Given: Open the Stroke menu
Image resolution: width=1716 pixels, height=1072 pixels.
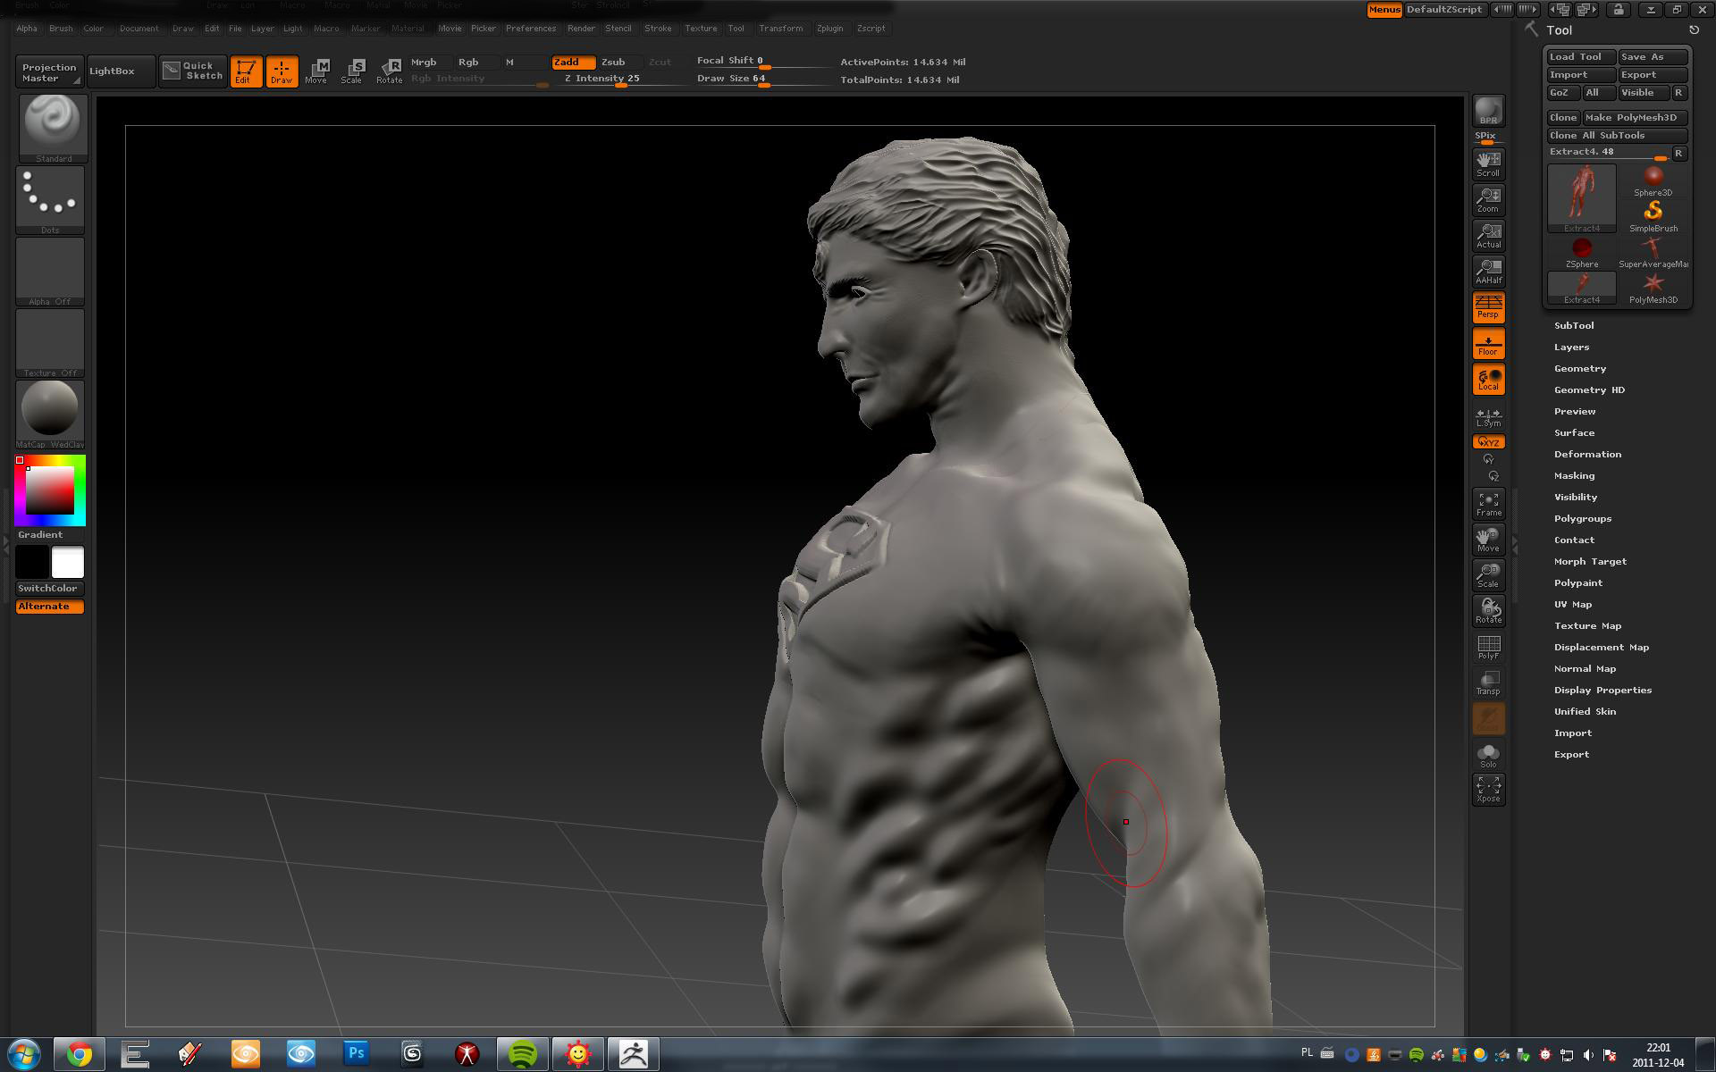Looking at the screenshot, I should click(x=658, y=29).
